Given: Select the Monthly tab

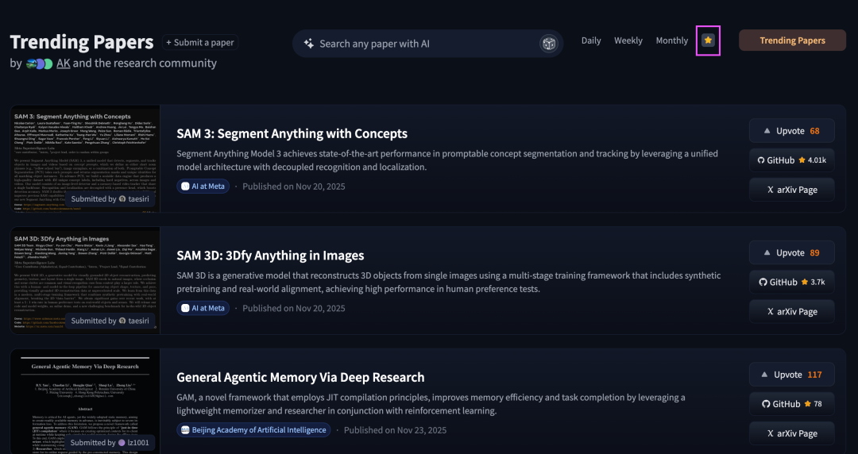Looking at the screenshot, I should point(672,40).
